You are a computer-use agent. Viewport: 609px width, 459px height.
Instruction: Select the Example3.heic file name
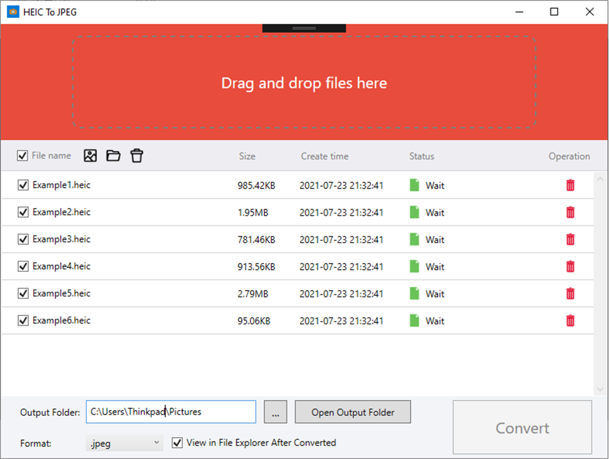click(x=62, y=239)
